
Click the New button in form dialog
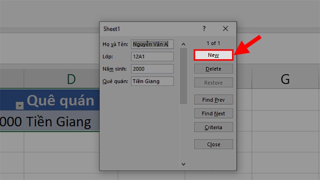point(213,55)
